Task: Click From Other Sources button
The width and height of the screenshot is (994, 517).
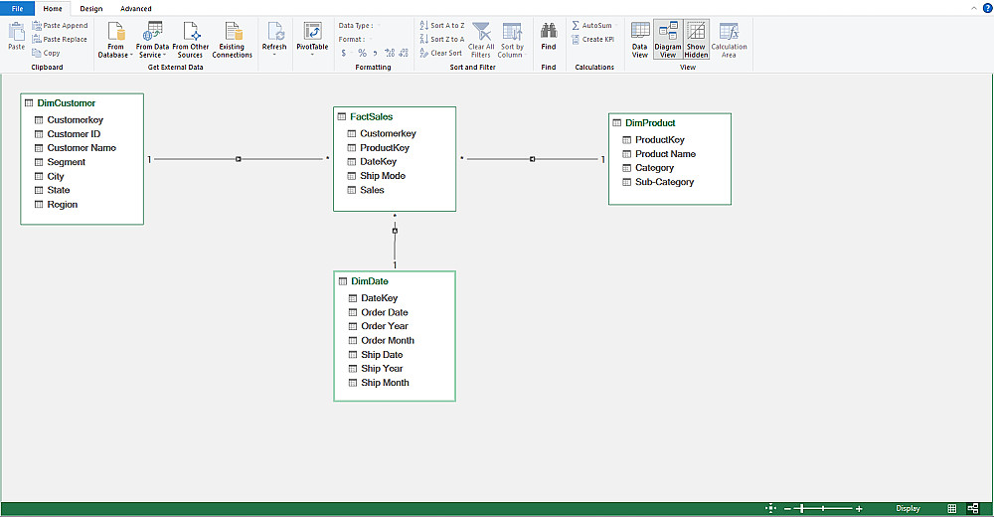Action: coord(190,40)
